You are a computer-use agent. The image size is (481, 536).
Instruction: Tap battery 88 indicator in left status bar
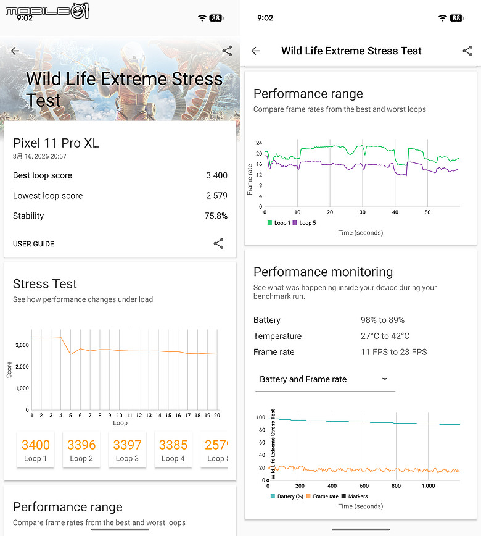216,18
